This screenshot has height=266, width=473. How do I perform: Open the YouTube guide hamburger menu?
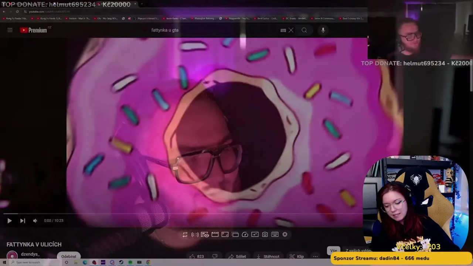(10, 30)
